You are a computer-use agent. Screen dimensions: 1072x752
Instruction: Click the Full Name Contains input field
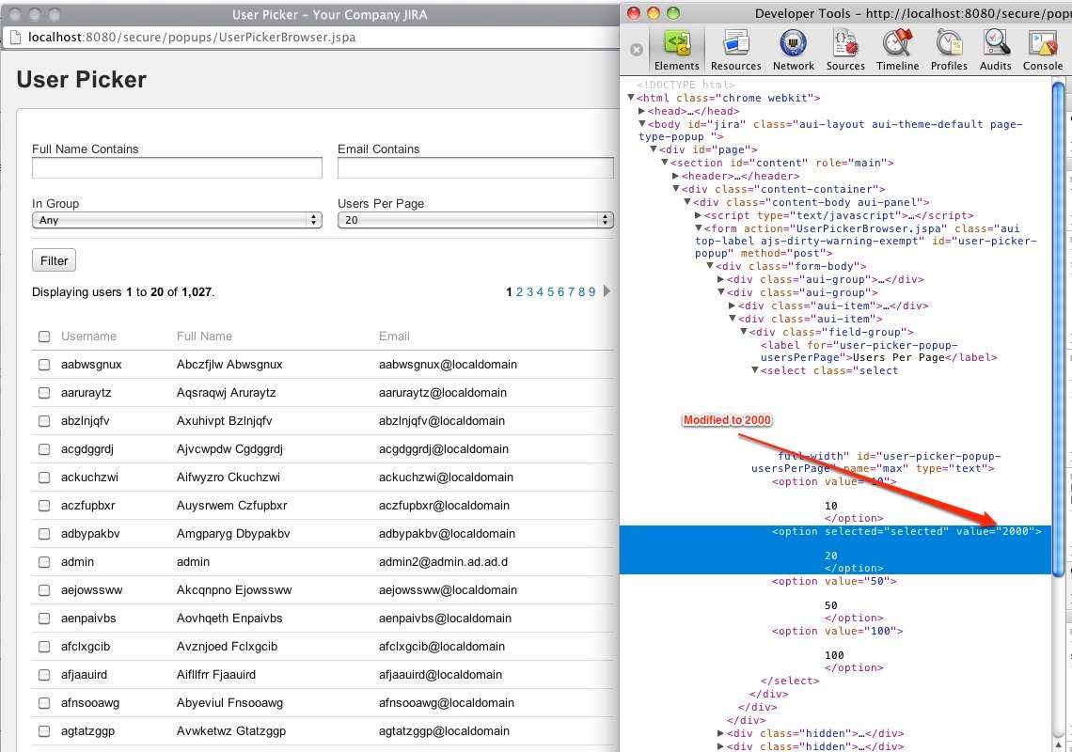[177, 168]
